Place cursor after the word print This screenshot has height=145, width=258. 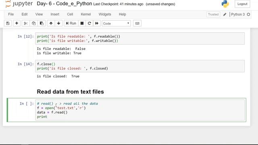[47, 117]
